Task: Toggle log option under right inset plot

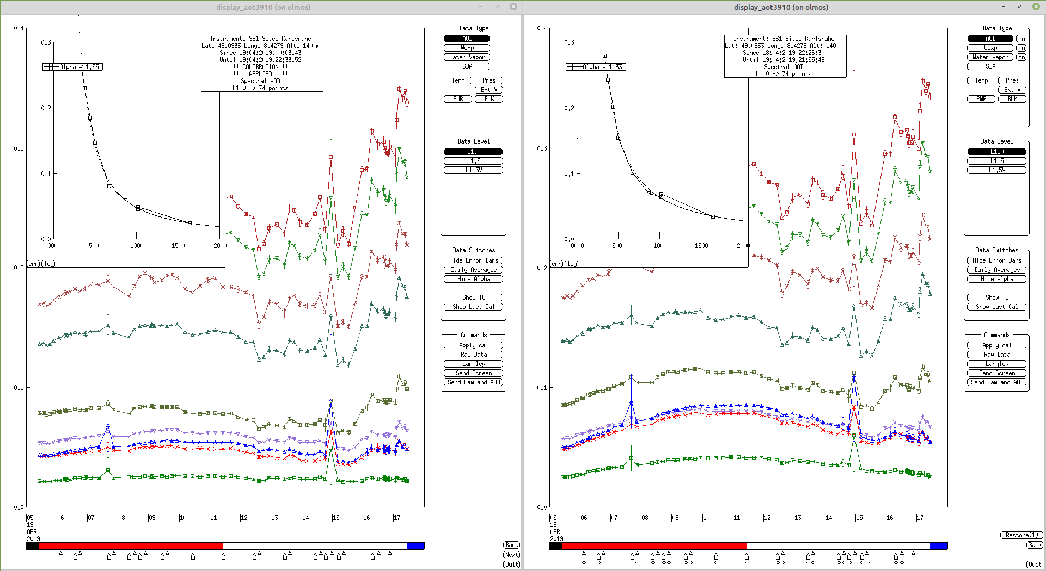Action: point(572,264)
